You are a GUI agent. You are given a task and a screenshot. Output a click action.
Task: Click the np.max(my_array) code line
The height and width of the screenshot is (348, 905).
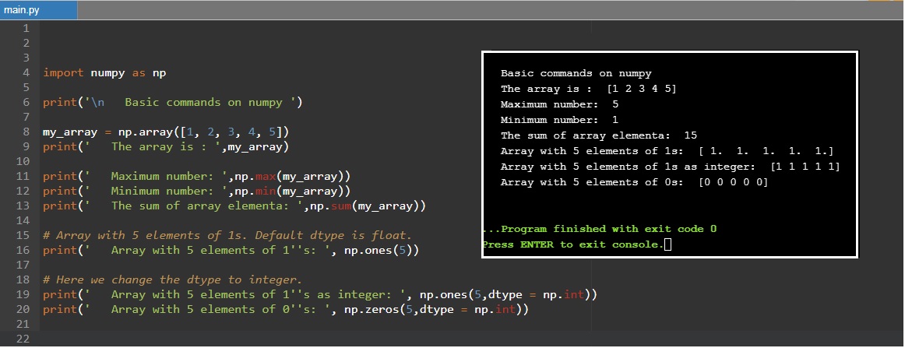[197, 176]
